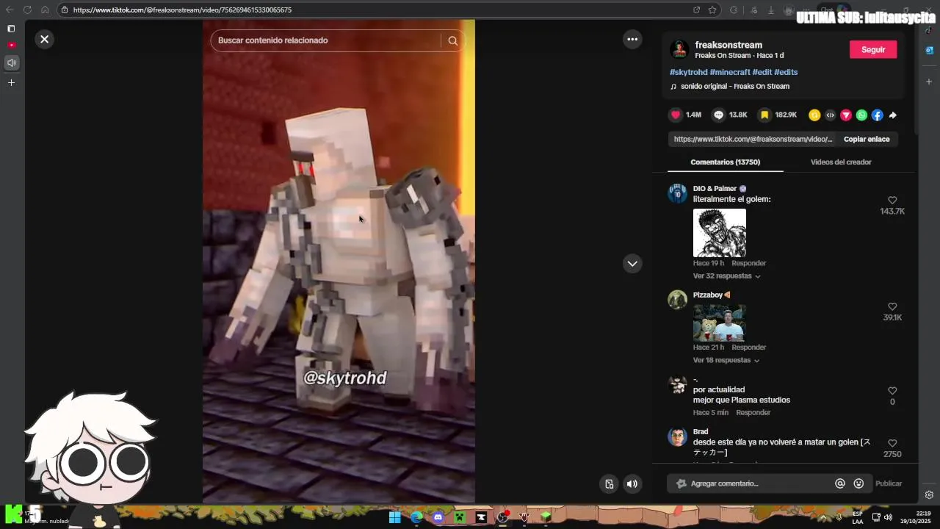
Task: Expand Ver 32 respuestas
Action: tap(726, 276)
